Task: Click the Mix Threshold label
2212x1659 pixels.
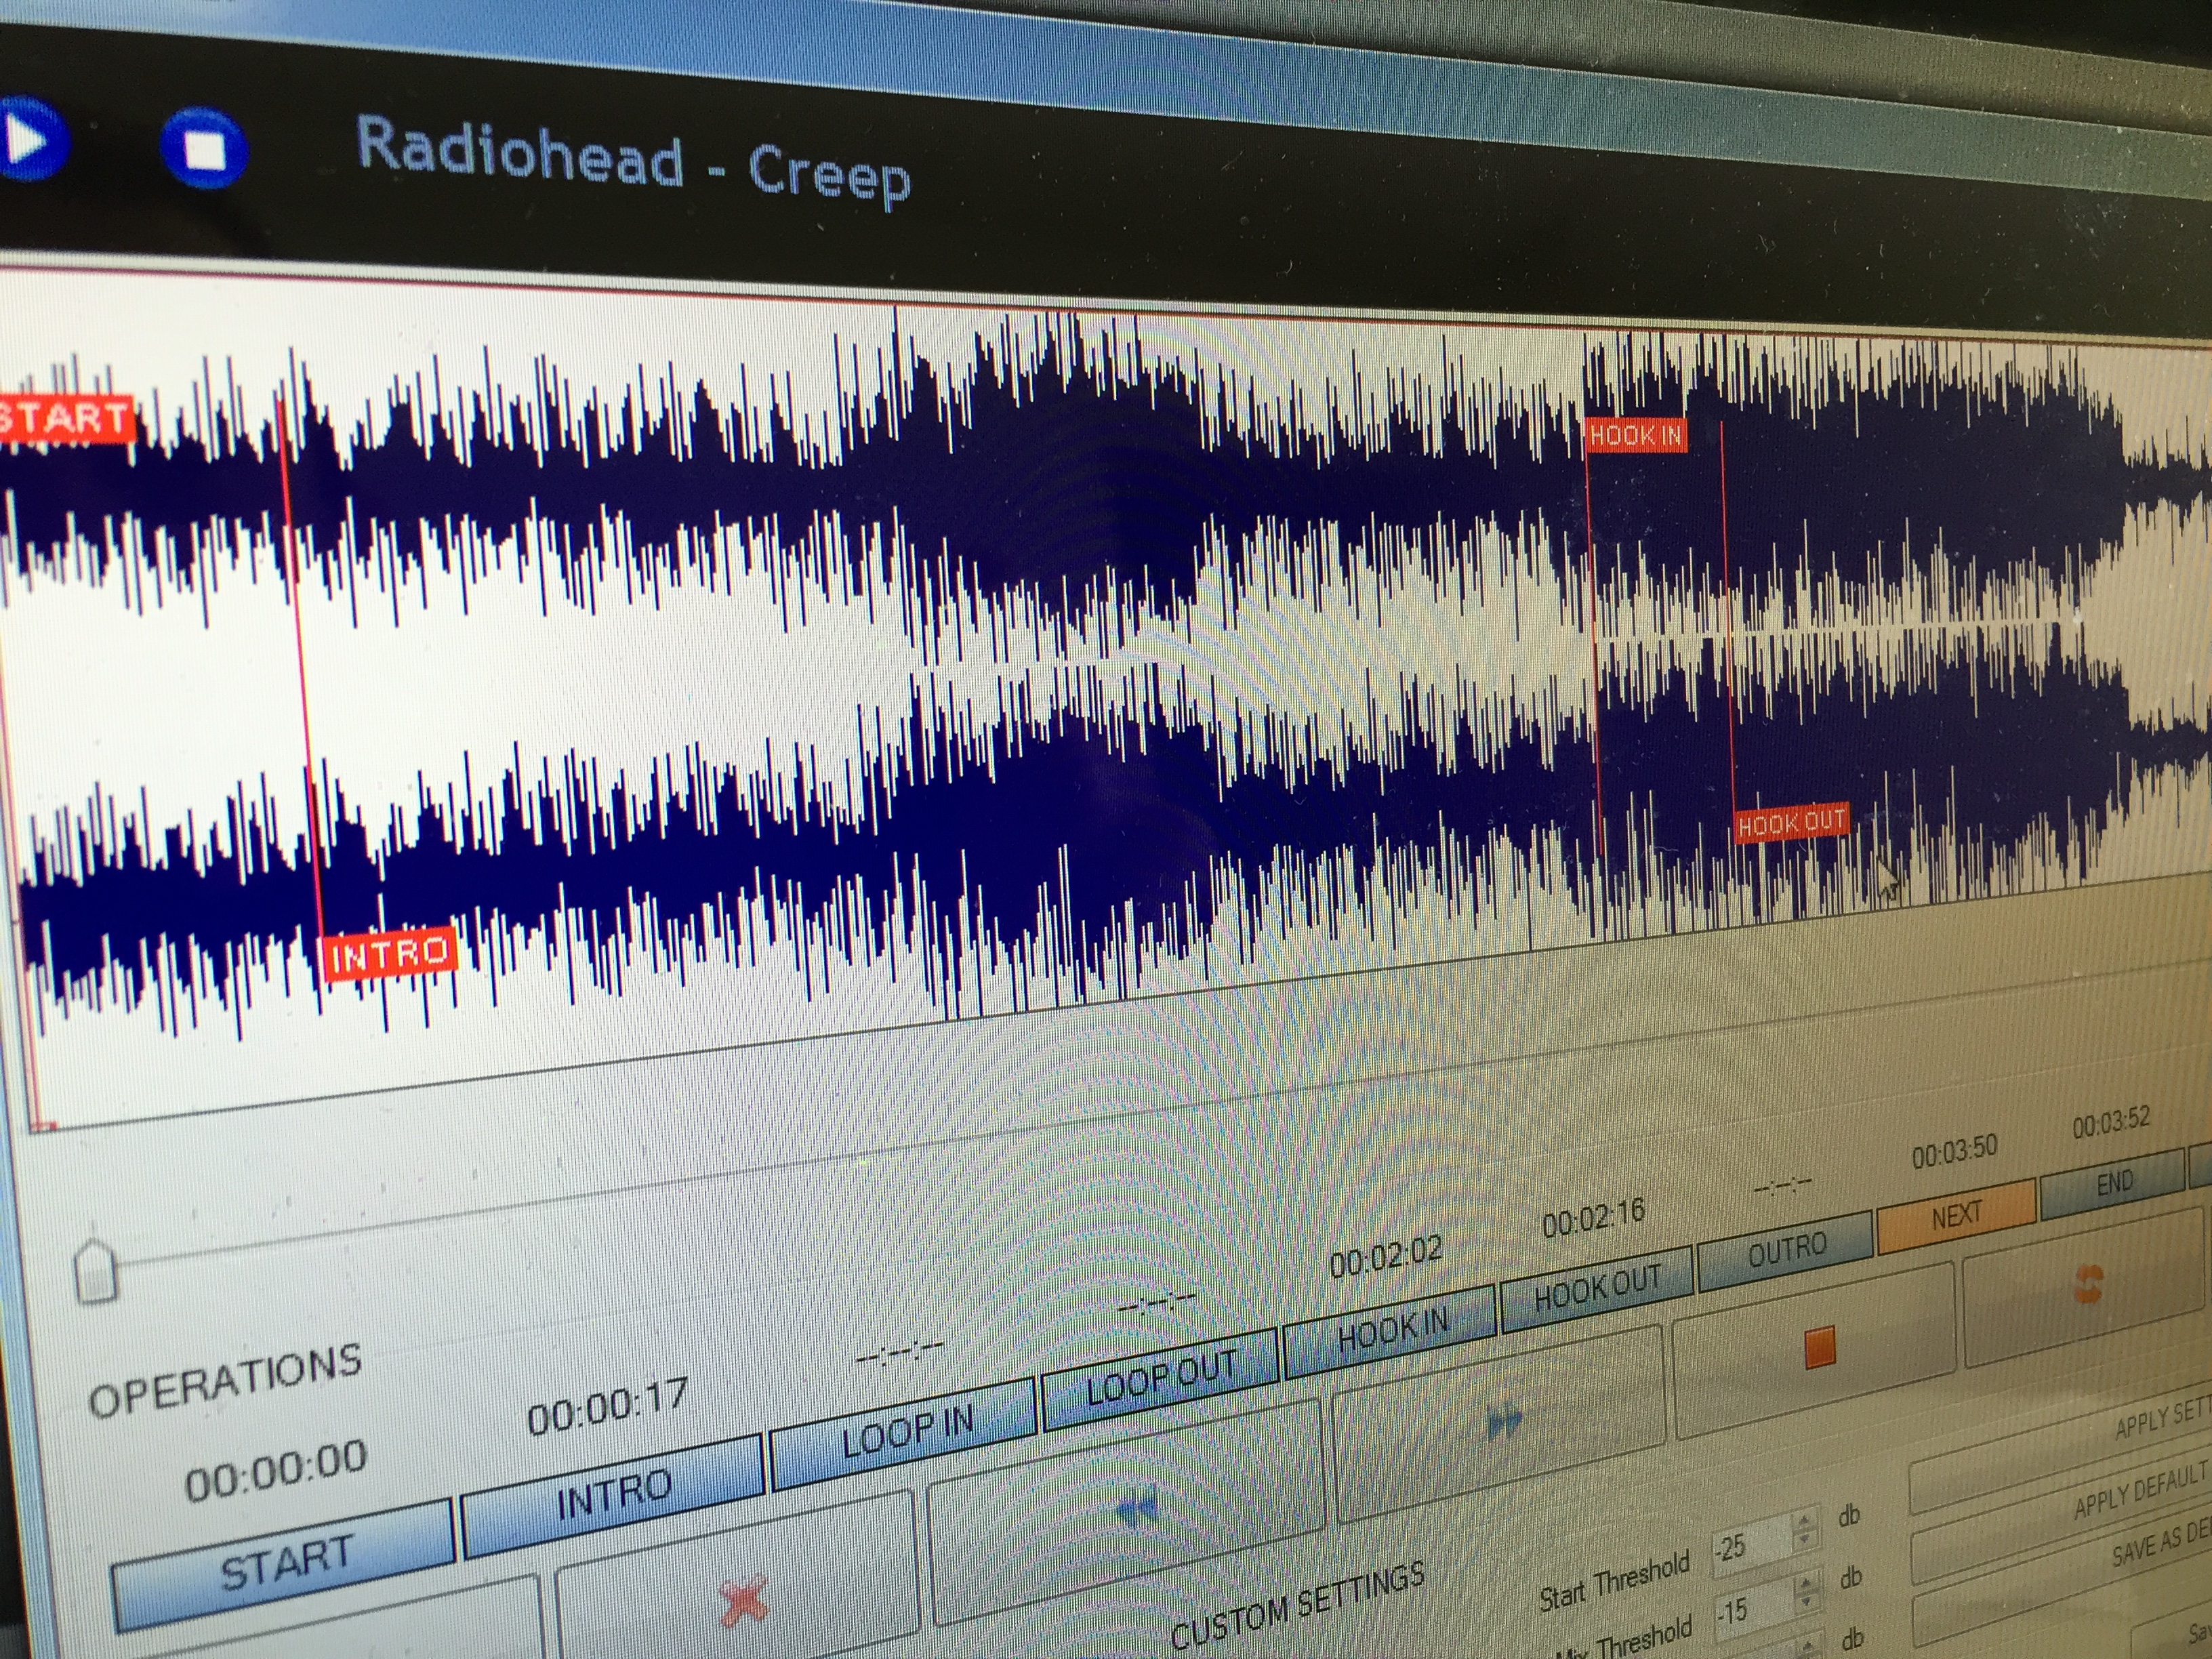Action: click(1625, 1639)
